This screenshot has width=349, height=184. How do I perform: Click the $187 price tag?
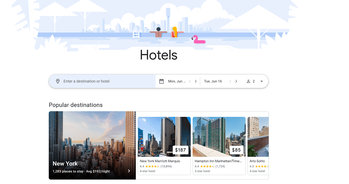tap(181, 150)
